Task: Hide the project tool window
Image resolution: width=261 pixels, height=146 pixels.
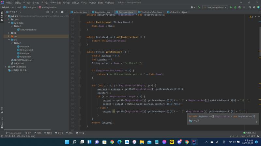Action: pyautogui.click(x=67, y=12)
